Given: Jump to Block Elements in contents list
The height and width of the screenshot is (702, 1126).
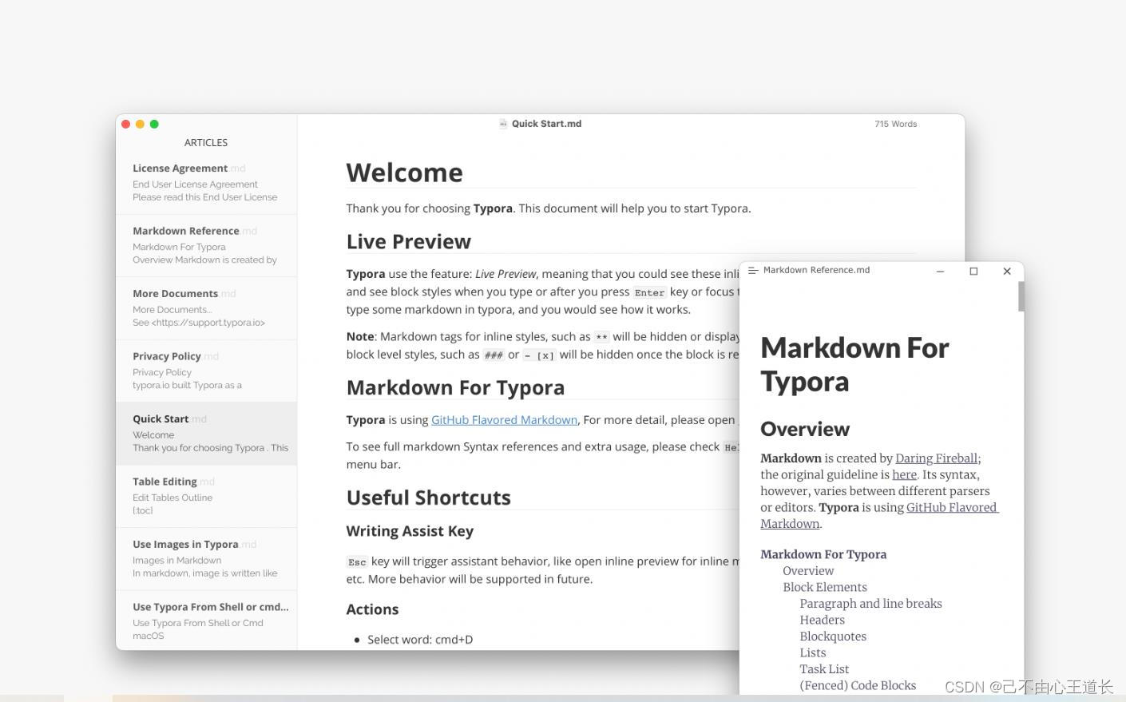Looking at the screenshot, I should pyautogui.click(x=825, y=587).
